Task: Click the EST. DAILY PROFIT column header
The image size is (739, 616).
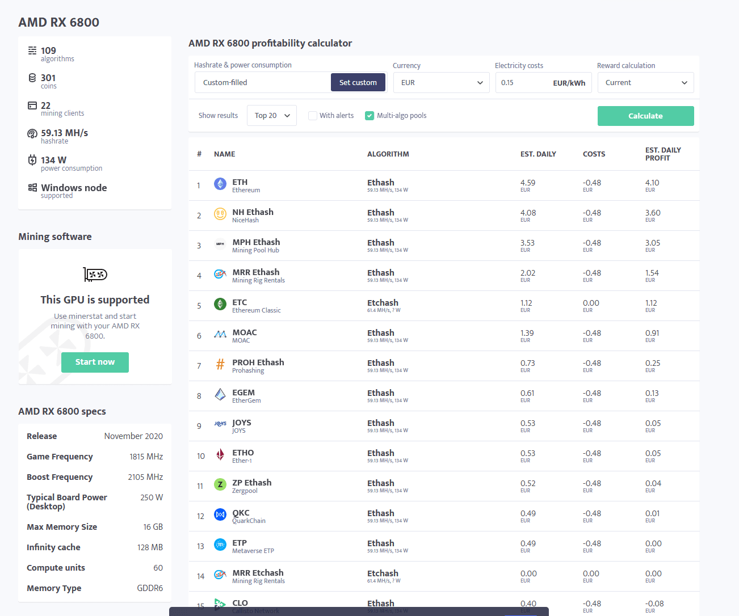Action: 663,154
